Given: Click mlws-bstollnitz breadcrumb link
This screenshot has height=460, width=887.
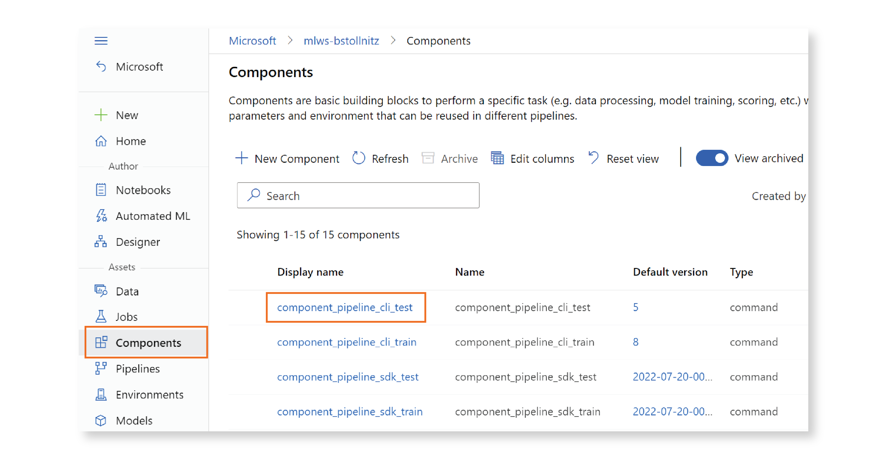Looking at the screenshot, I should [341, 41].
